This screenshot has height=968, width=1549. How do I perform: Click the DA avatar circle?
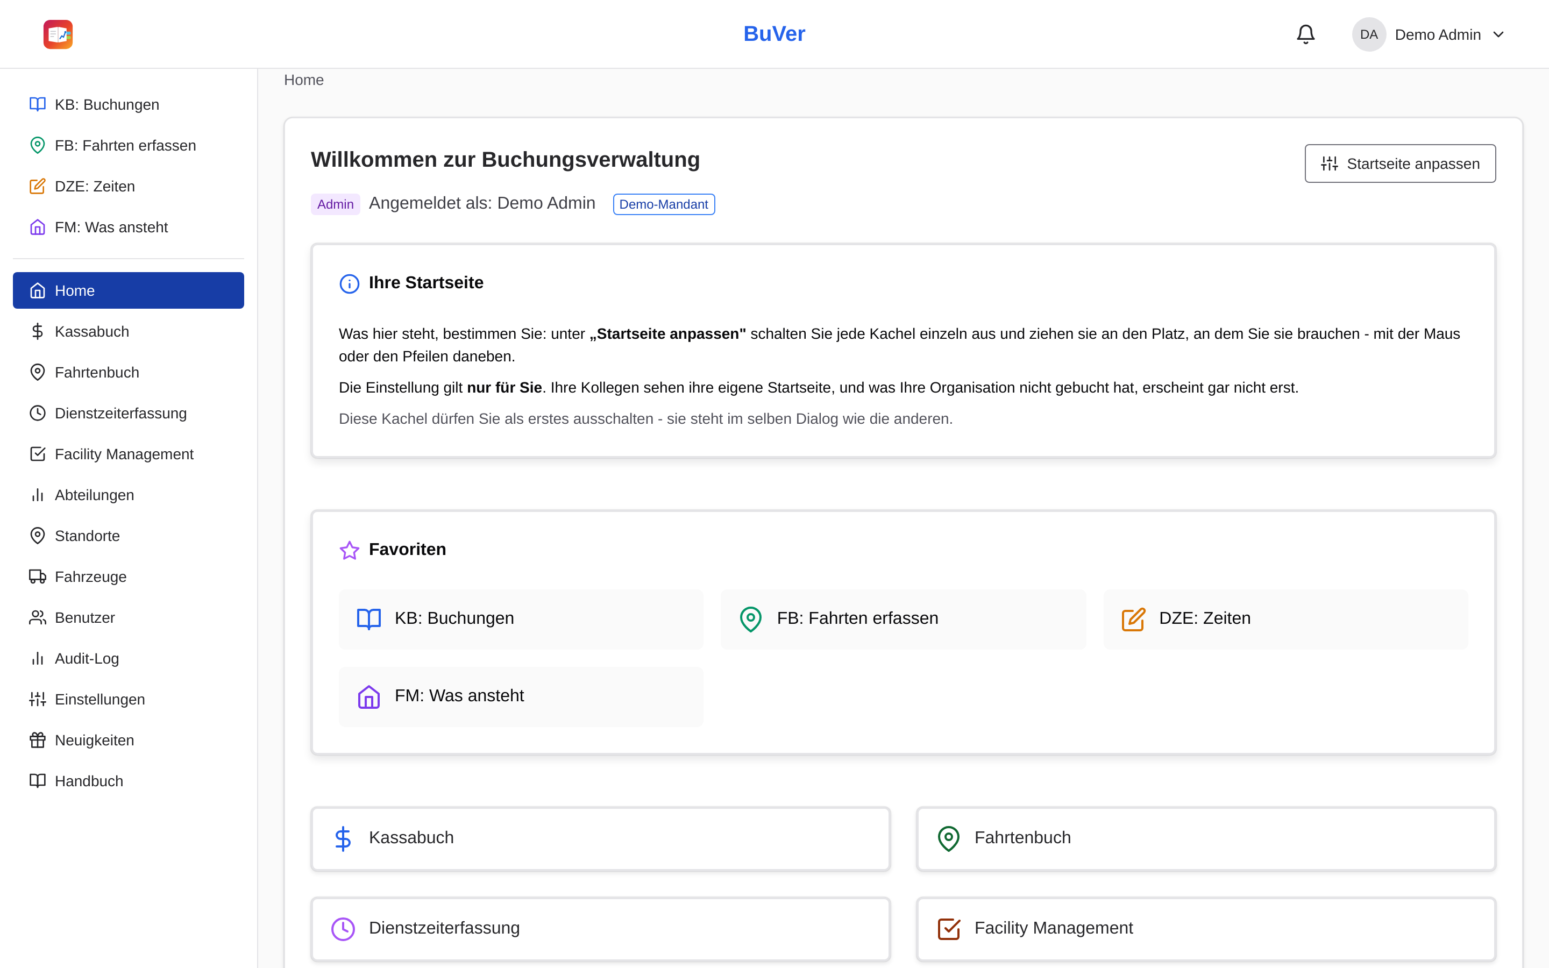click(1368, 34)
